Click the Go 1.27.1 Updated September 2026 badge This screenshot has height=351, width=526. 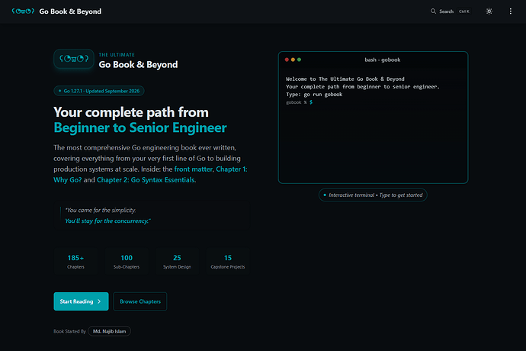coord(99,91)
